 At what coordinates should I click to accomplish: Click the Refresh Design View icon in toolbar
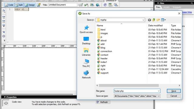coord(105,5)
